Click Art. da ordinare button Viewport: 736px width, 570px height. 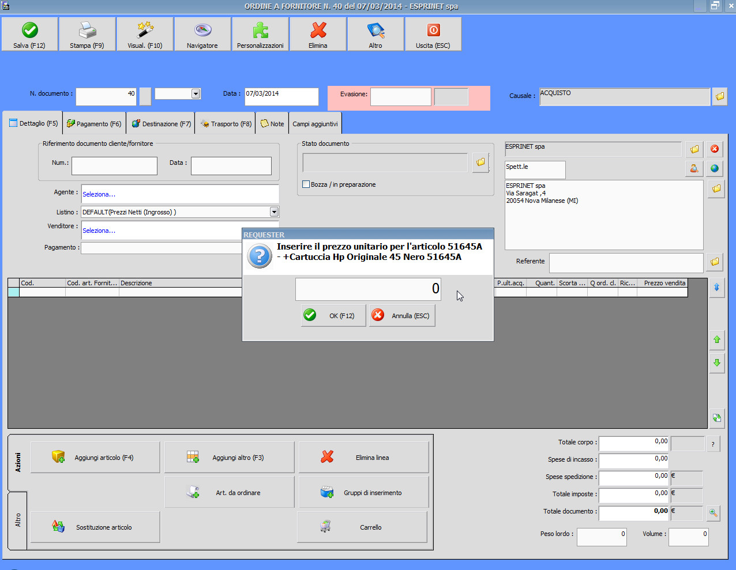[230, 493]
